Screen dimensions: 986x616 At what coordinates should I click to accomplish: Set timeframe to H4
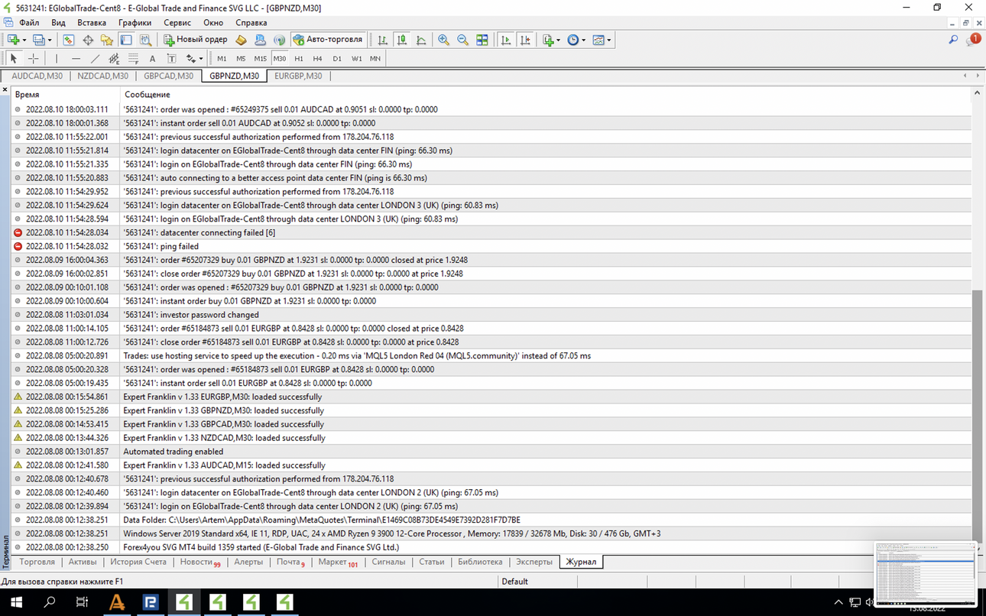(x=318, y=58)
